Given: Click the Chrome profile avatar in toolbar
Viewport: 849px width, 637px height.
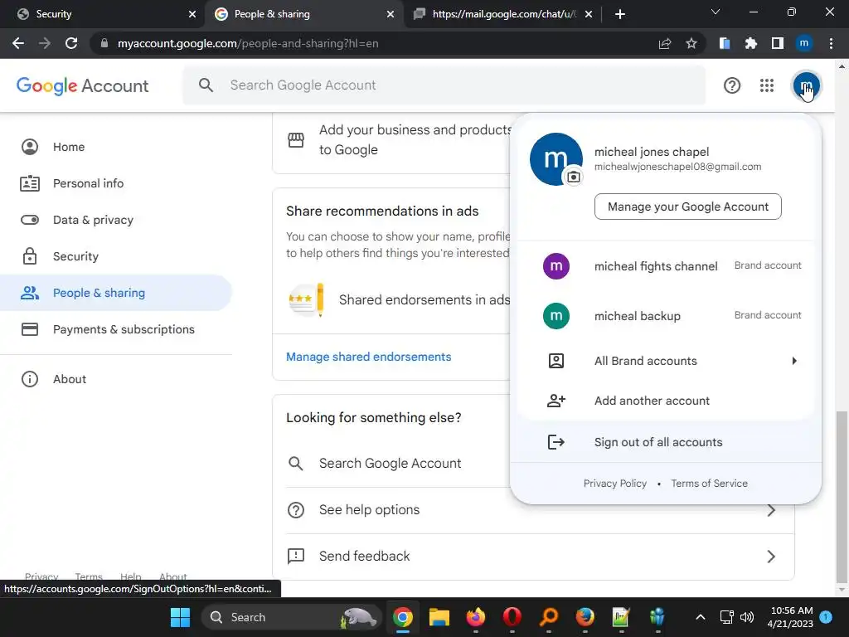Looking at the screenshot, I should [x=804, y=43].
